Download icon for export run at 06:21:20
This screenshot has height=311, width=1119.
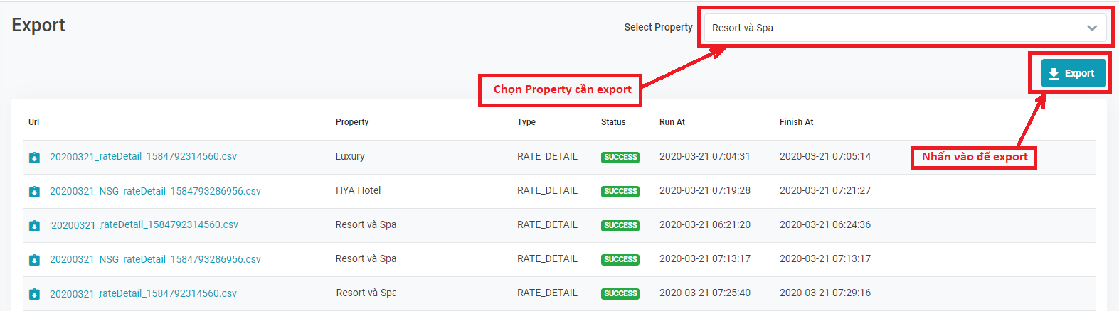34,226
